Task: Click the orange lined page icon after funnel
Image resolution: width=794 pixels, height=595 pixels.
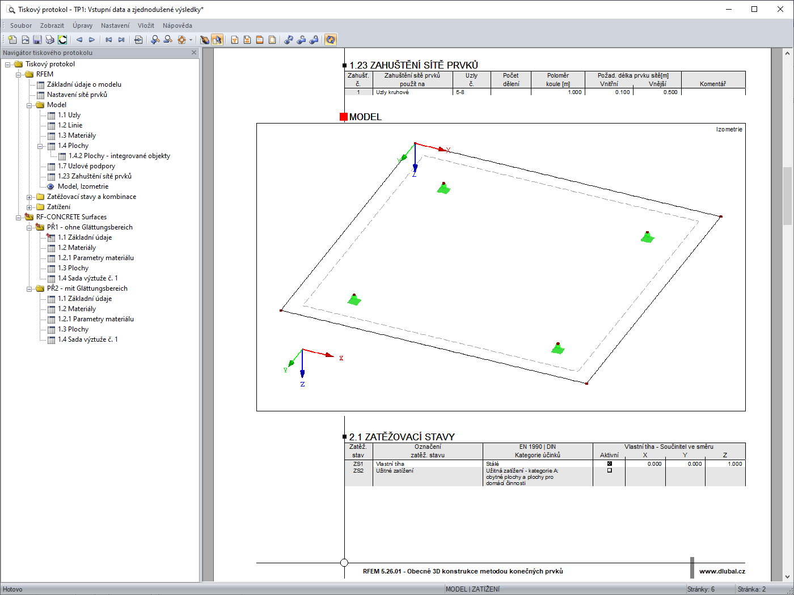Action: point(247,40)
